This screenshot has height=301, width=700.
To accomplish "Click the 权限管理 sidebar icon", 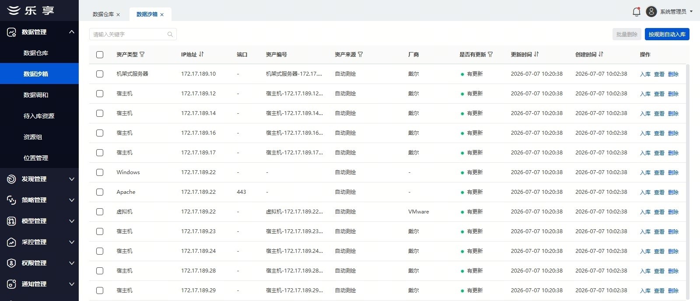I will [x=11, y=263].
